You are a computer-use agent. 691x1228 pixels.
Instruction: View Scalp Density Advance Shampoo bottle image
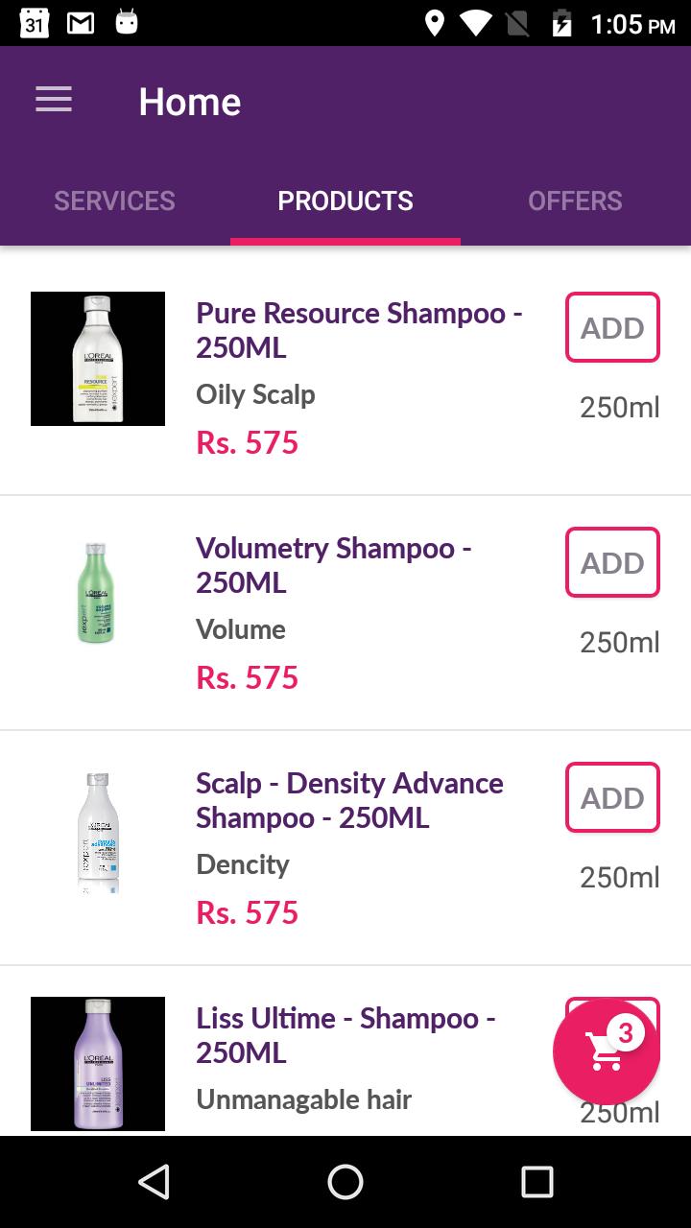pos(98,831)
